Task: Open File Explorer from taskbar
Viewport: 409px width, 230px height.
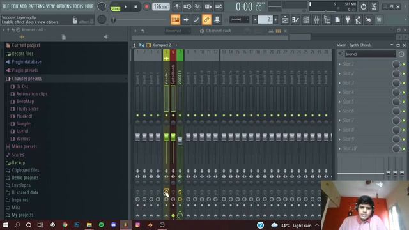Action: [x=89, y=225]
